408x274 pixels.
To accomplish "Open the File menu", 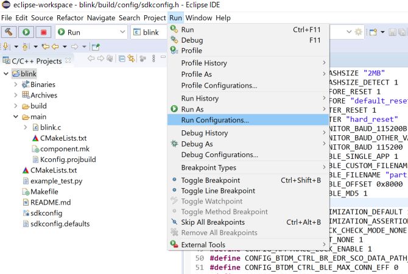I will [7, 18].
